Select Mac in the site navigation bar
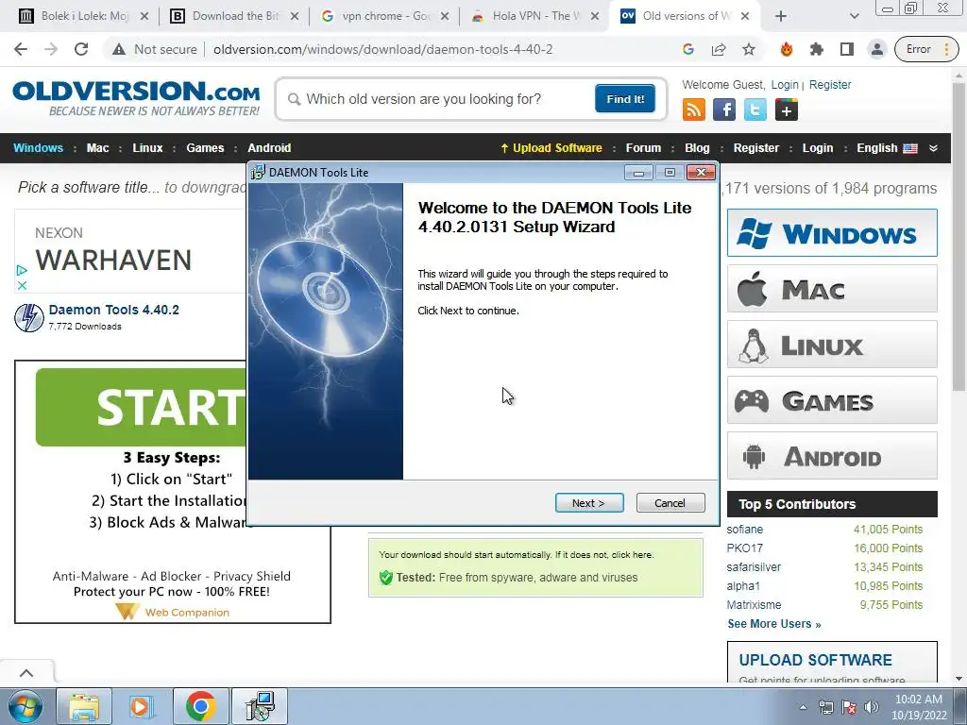Viewport: 967px width, 725px height. point(97,148)
